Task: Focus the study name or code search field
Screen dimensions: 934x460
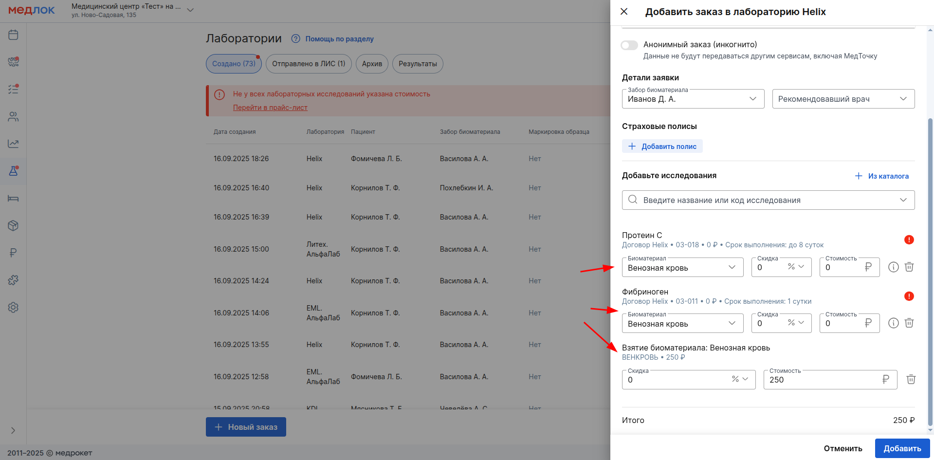Action: [x=764, y=200]
